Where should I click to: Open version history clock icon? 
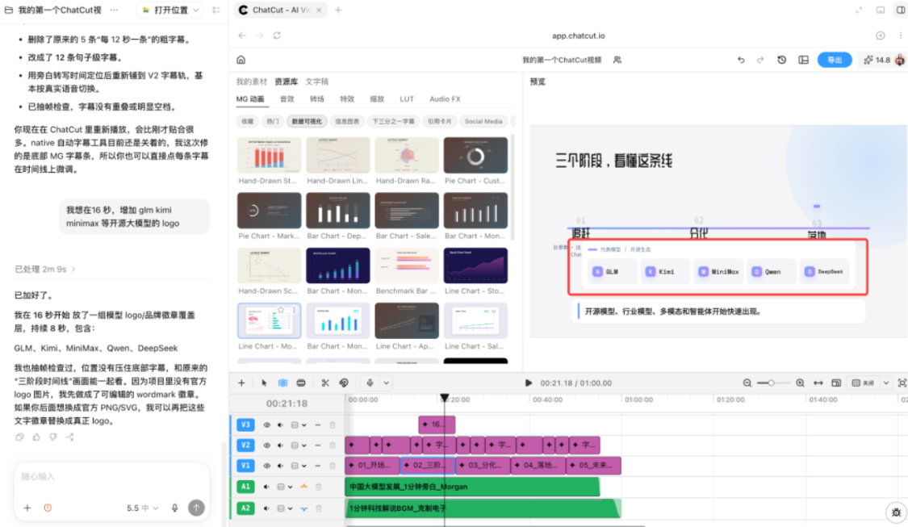coord(782,60)
